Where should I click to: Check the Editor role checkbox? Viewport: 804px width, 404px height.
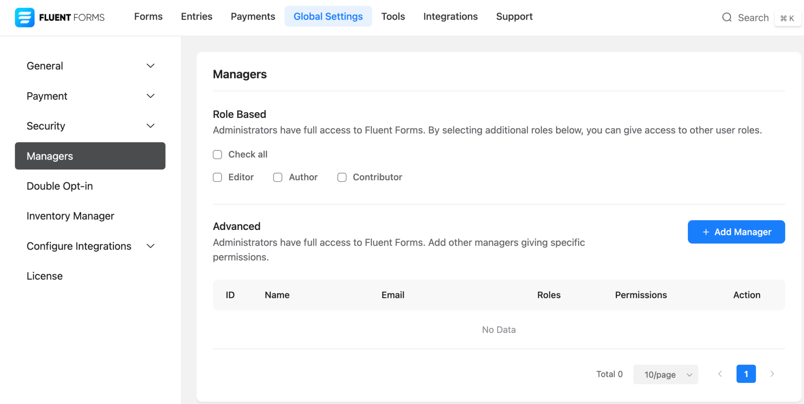(217, 177)
